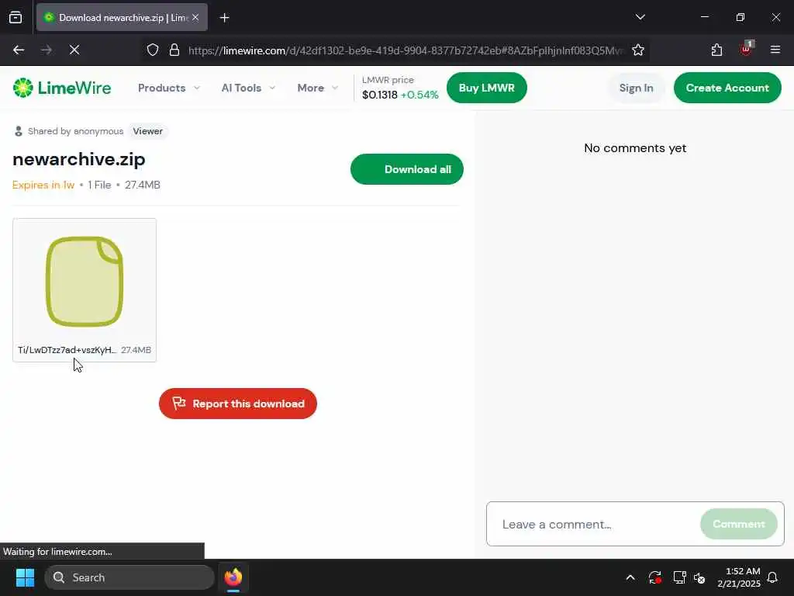Report this download
Screen dimensions: 794x596
(x=238, y=404)
